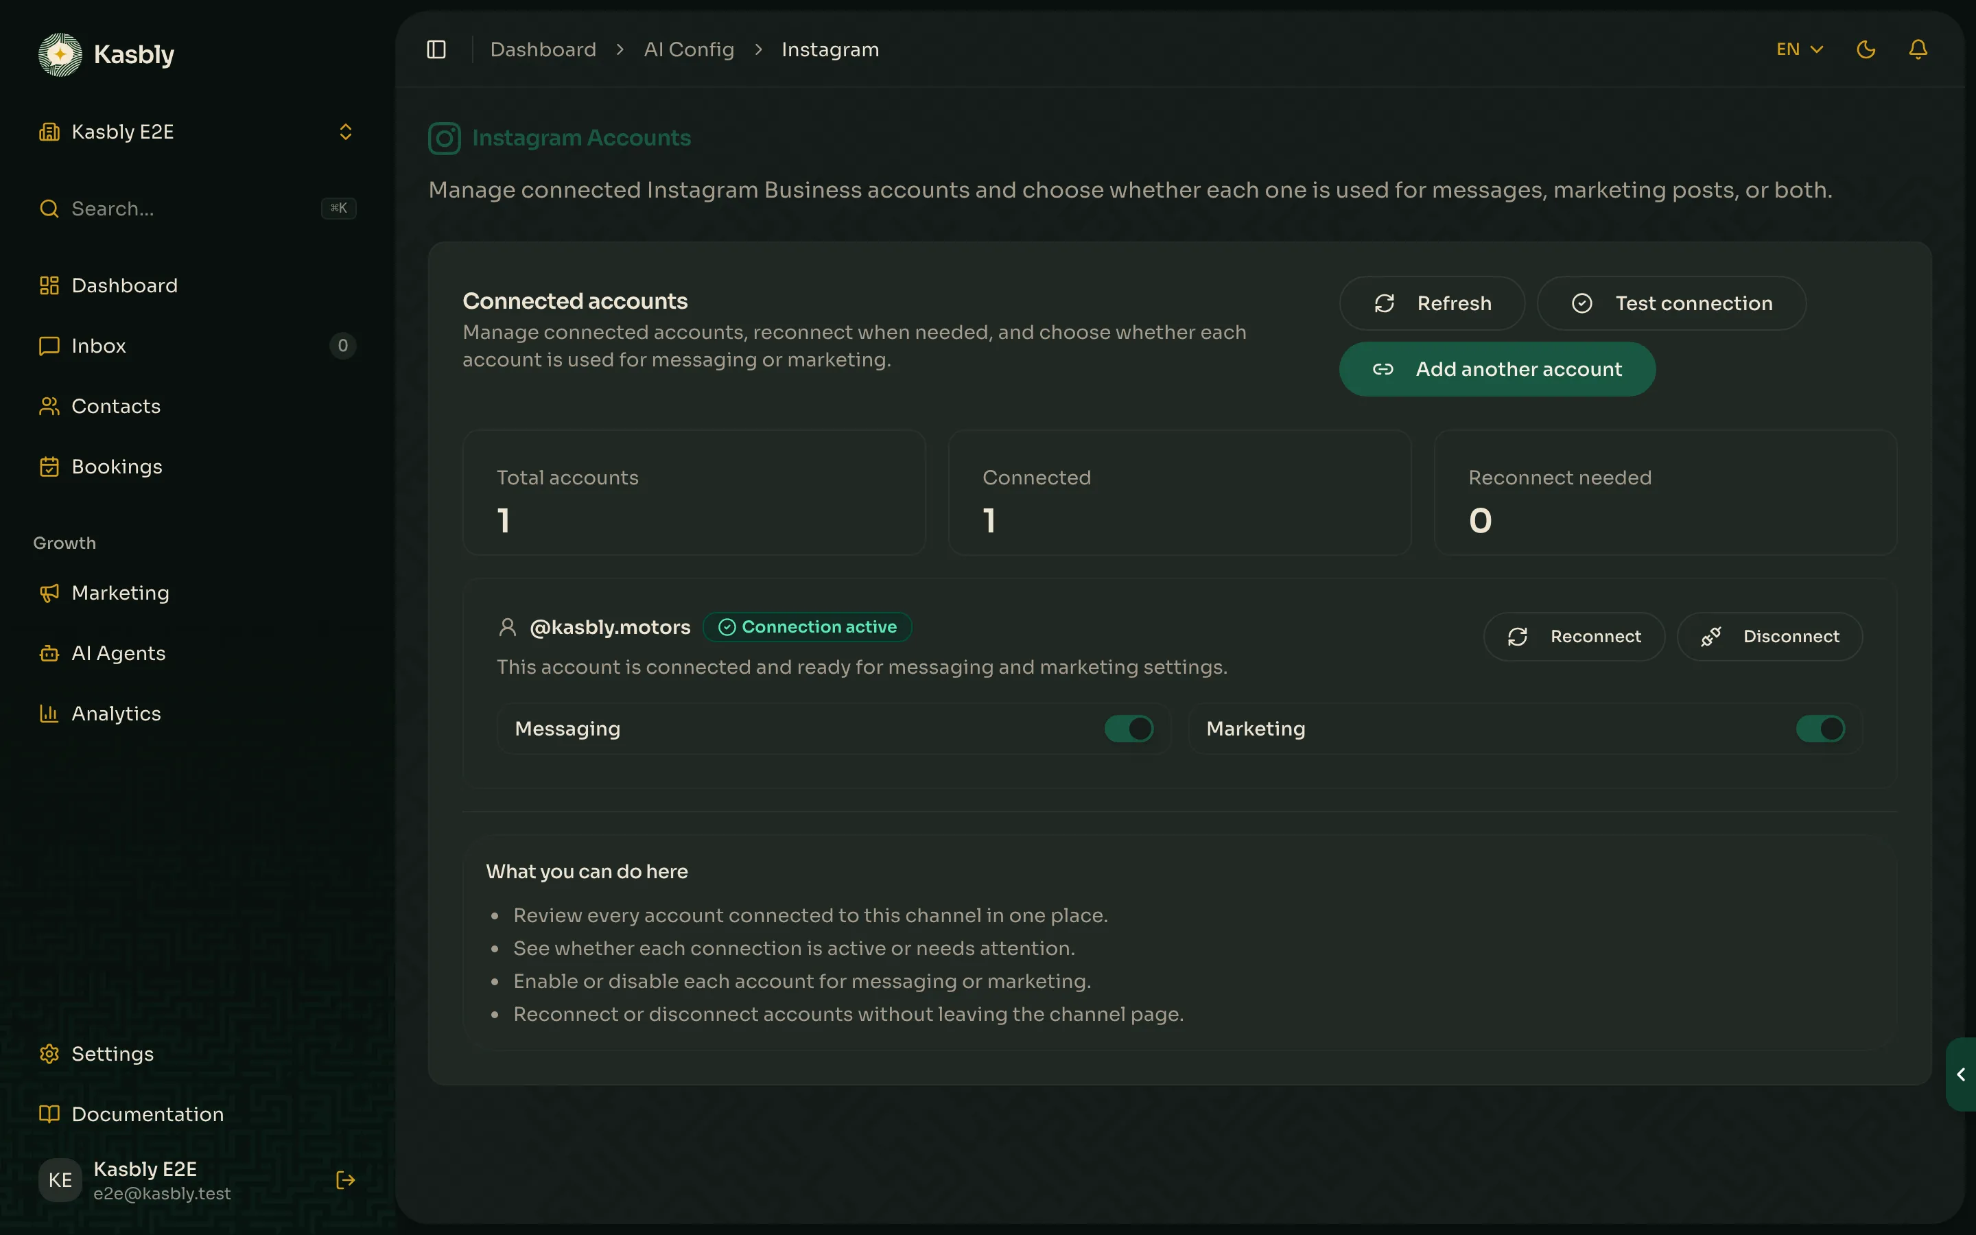1976x1235 pixels.
Task: Disconnect the @kasbly.motors account
Action: (x=1770, y=636)
